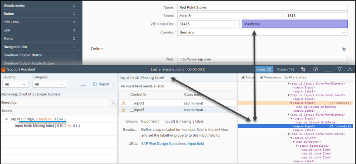Click the Street field containing Main St
Image resolution: width=356 pixels, height=164 pixels.
click(x=230, y=15)
